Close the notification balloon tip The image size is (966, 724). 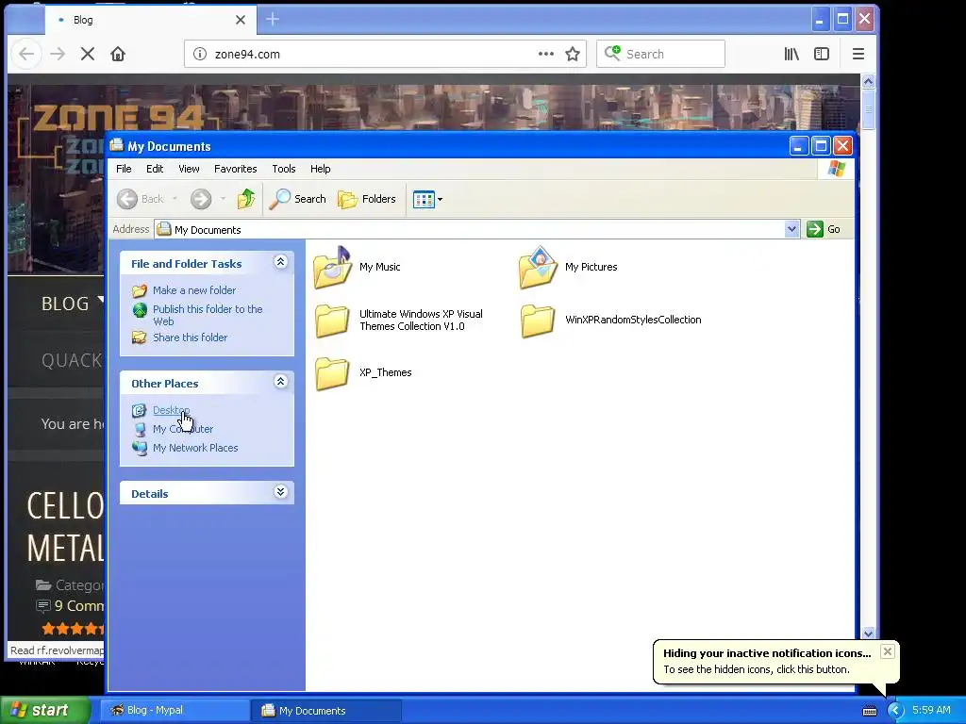887,651
